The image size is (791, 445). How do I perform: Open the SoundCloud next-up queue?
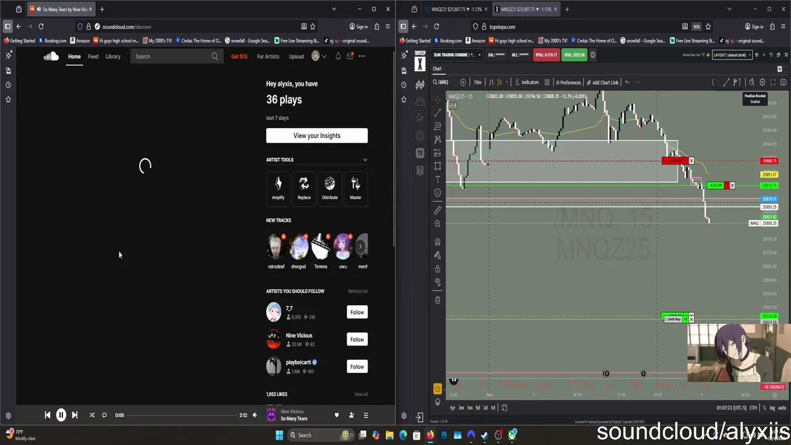coord(366,415)
